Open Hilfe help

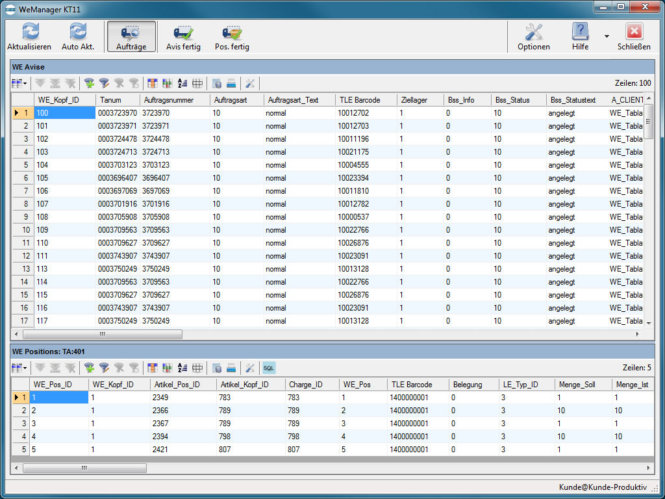coord(580,37)
